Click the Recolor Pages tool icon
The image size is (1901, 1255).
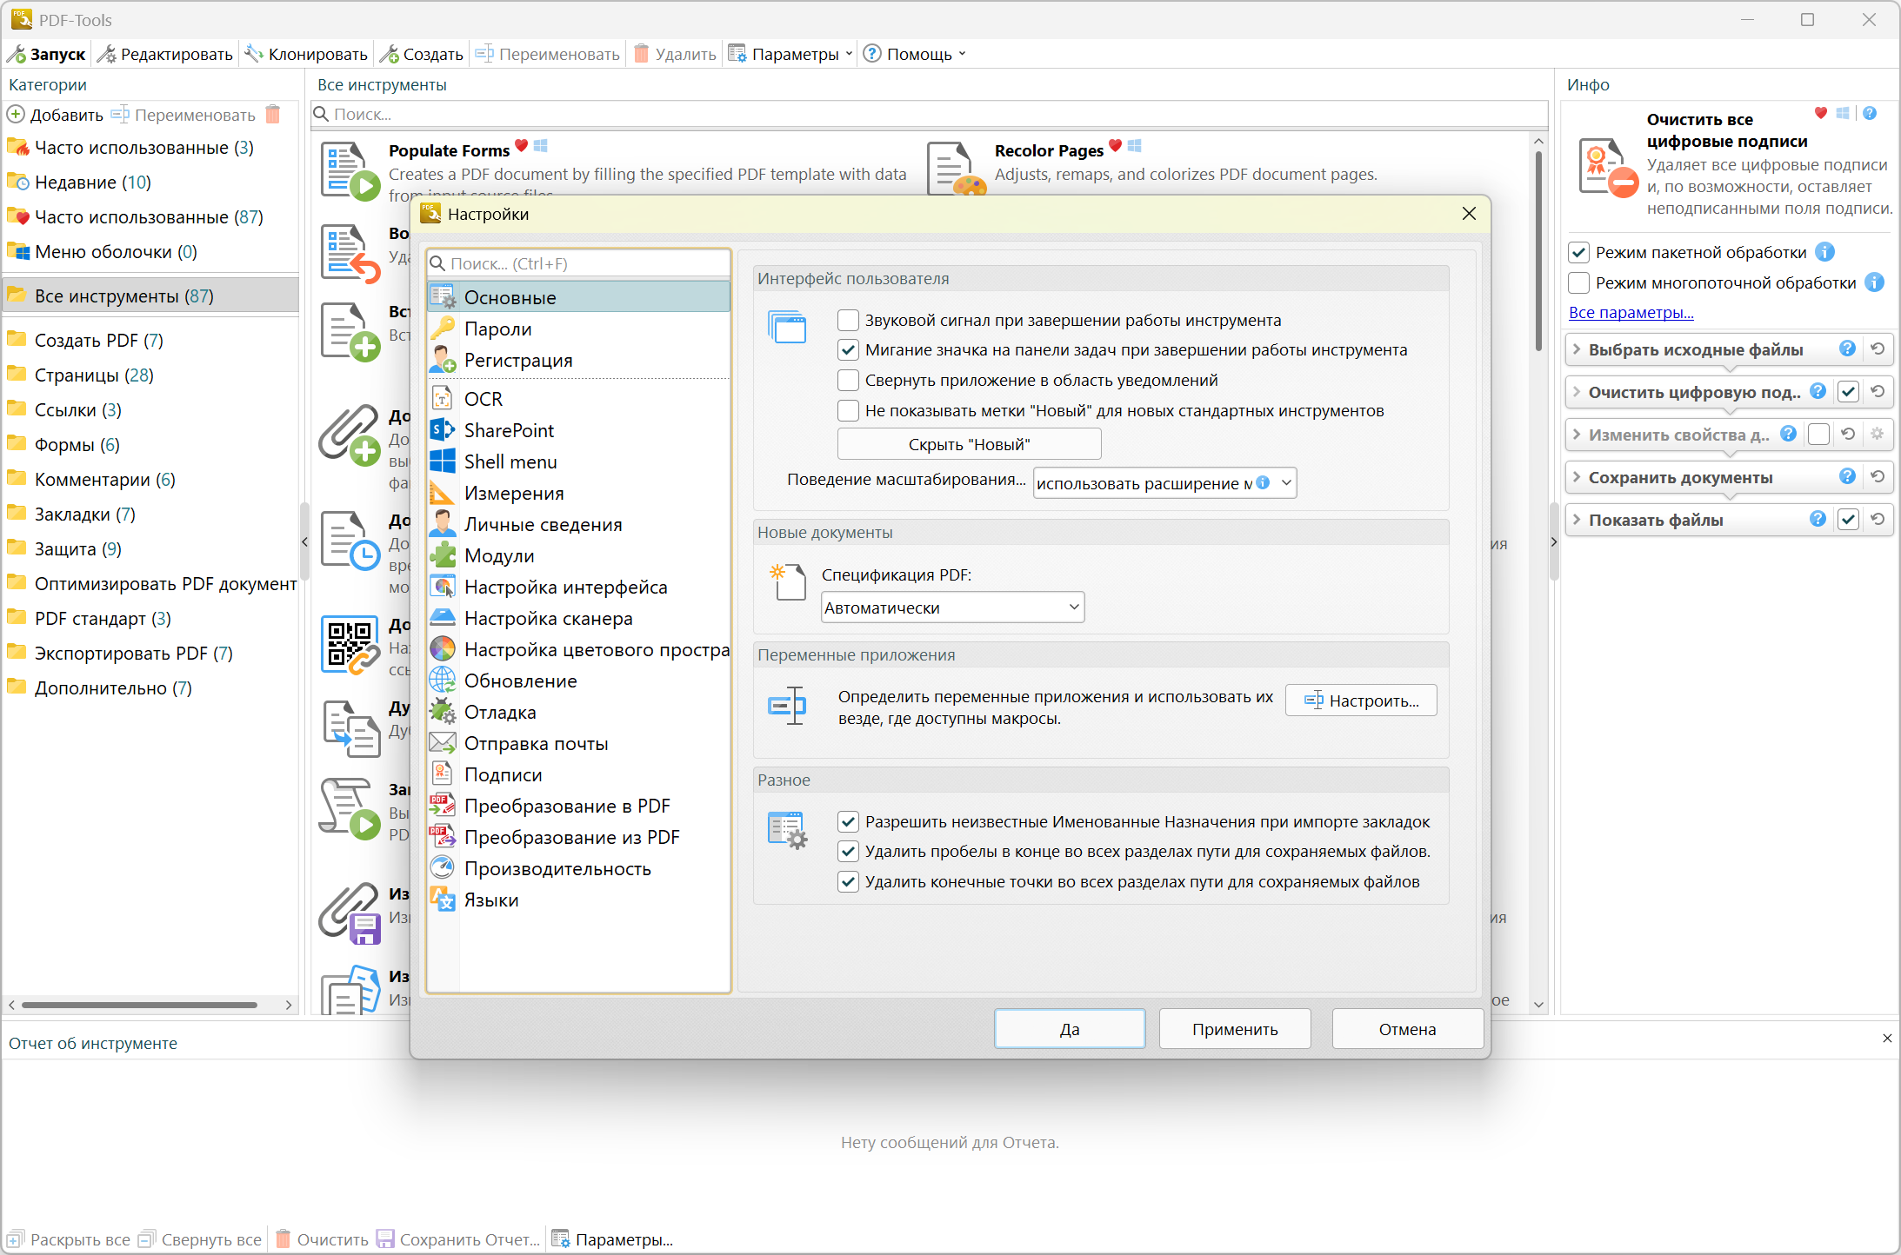coord(956,169)
